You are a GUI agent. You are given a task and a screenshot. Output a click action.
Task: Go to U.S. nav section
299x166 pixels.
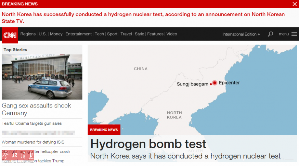pos(43,34)
